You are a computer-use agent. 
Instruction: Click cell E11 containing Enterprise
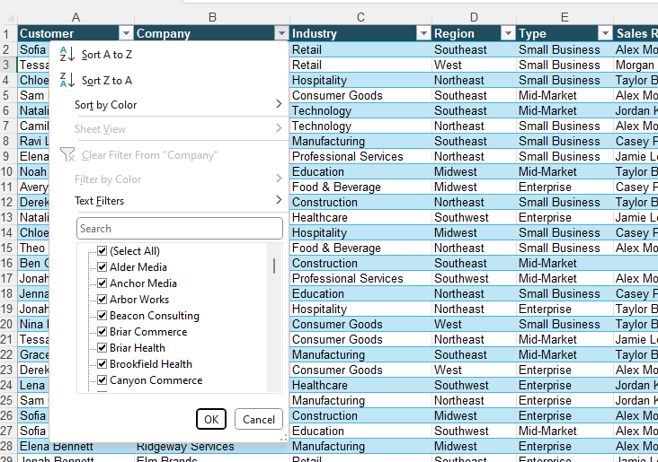[565, 187]
